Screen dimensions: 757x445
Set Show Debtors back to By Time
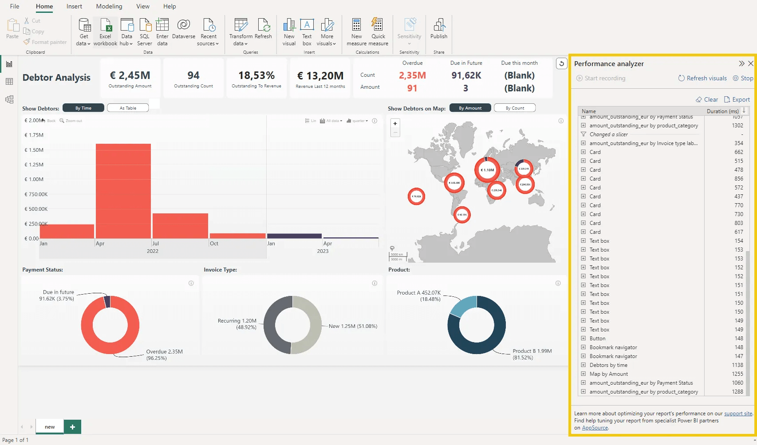pyautogui.click(x=83, y=107)
